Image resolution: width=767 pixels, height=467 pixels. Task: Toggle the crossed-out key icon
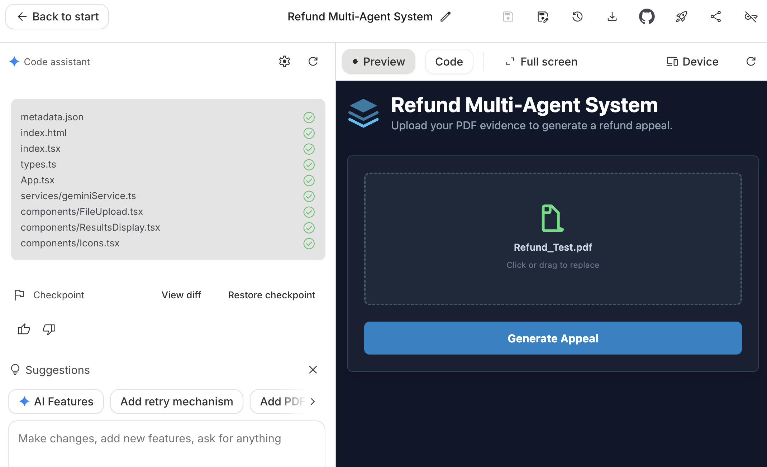pos(751,17)
